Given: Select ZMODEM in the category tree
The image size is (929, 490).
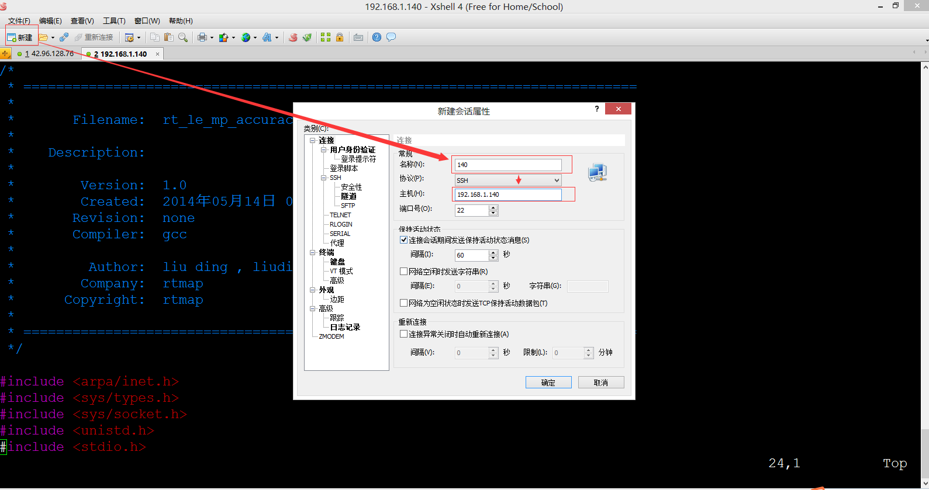Looking at the screenshot, I should click(x=331, y=336).
